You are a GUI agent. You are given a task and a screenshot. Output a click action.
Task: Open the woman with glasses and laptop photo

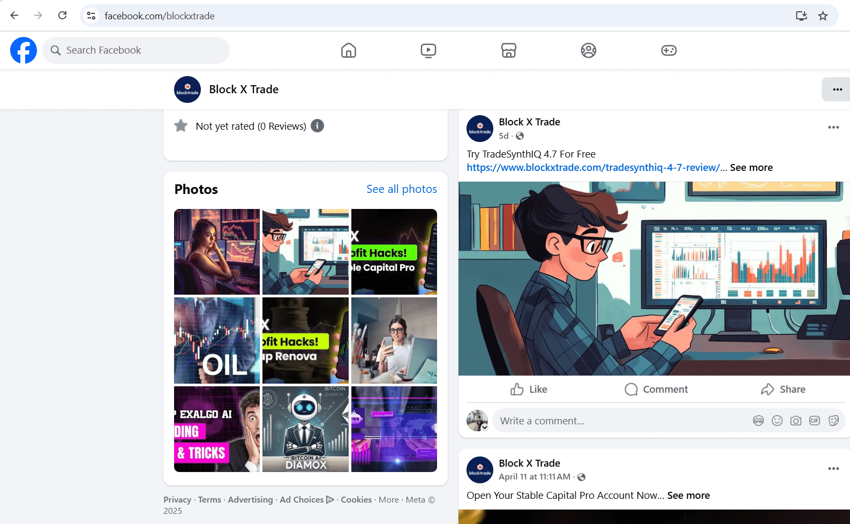[x=394, y=340]
